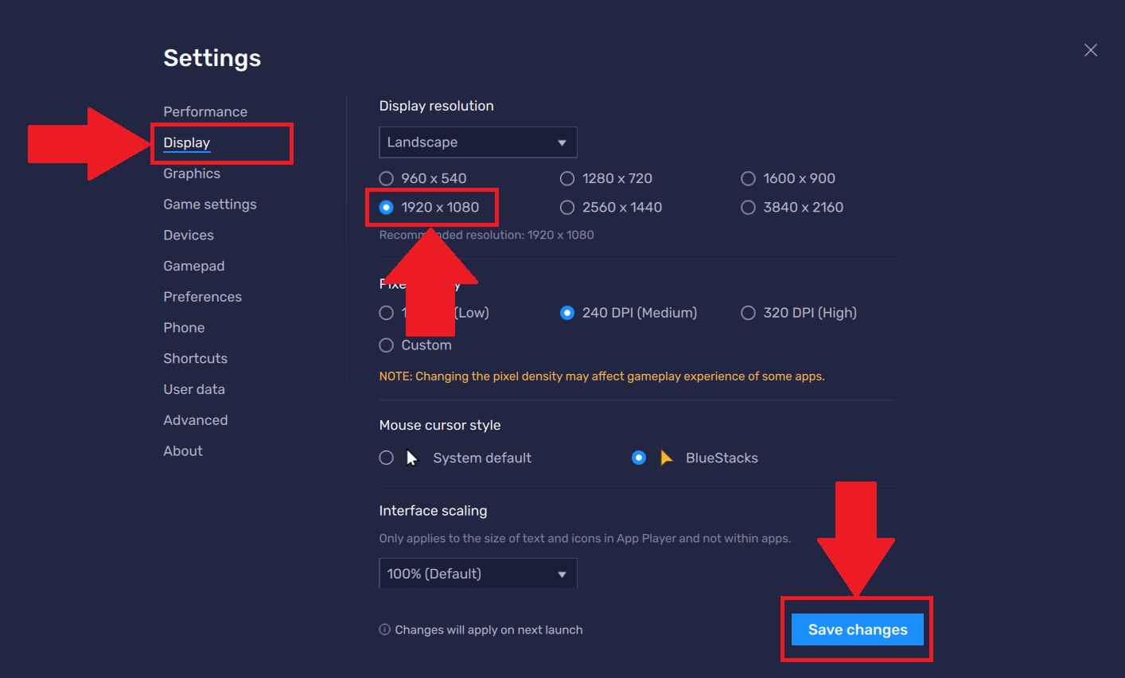Image resolution: width=1125 pixels, height=678 pixels.
Task: Click 'Changes will apply on next launch' text
Action: pos(489,629)
